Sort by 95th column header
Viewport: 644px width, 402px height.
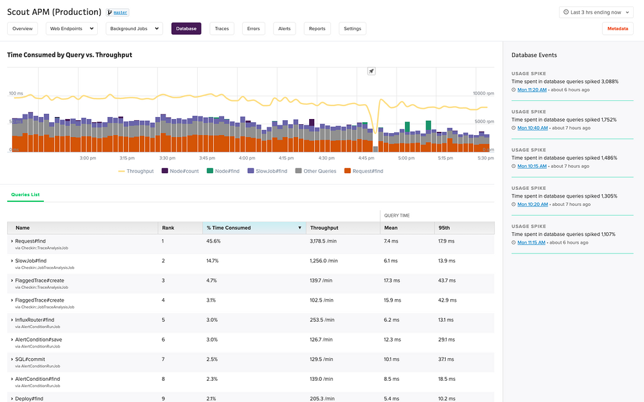pyautogui.click(x=464, y=228)
